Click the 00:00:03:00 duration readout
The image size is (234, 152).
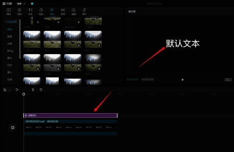pyautogui.click(x=148, y=79)
